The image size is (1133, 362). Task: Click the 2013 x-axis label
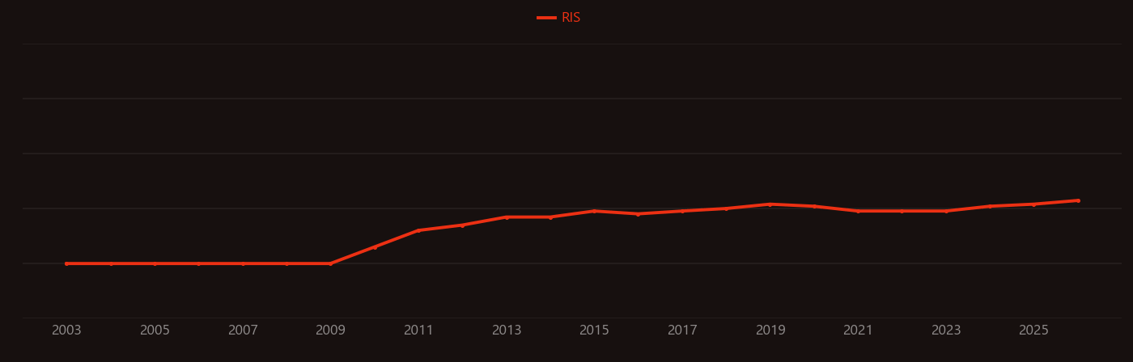tap(507, 330)
